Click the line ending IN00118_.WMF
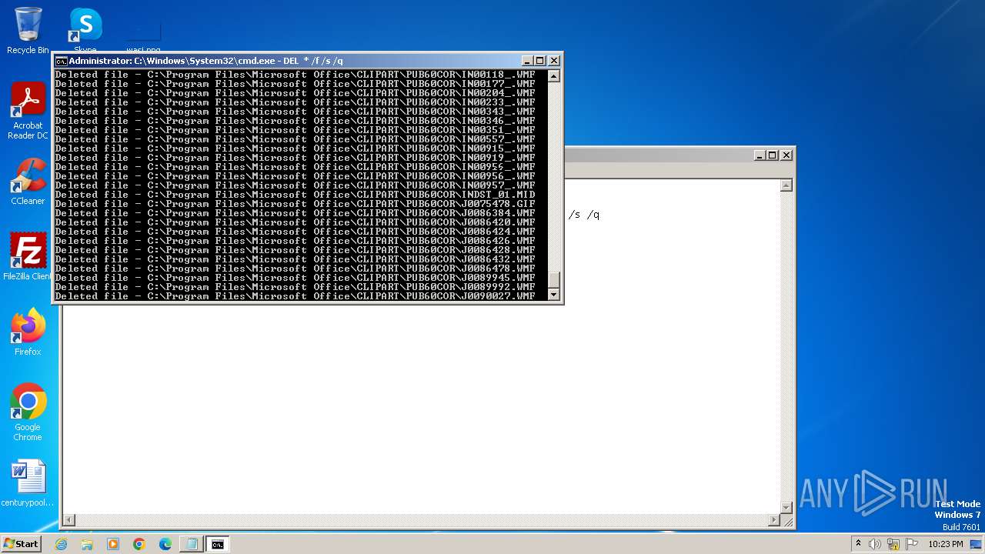The width and height of the screenshot is (985, 554). point(295,75)
